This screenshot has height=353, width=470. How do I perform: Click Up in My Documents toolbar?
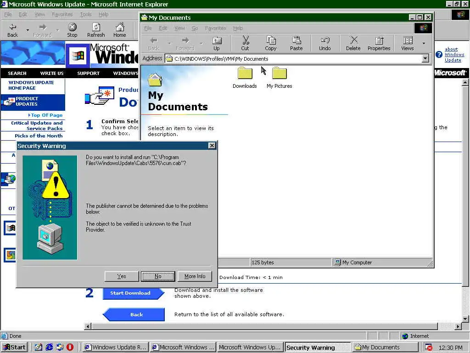(217, 44)
